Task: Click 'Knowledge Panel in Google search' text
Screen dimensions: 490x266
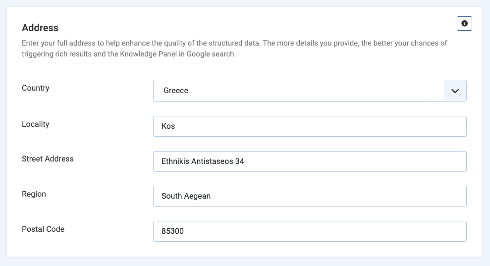Action: coord(177,54)
